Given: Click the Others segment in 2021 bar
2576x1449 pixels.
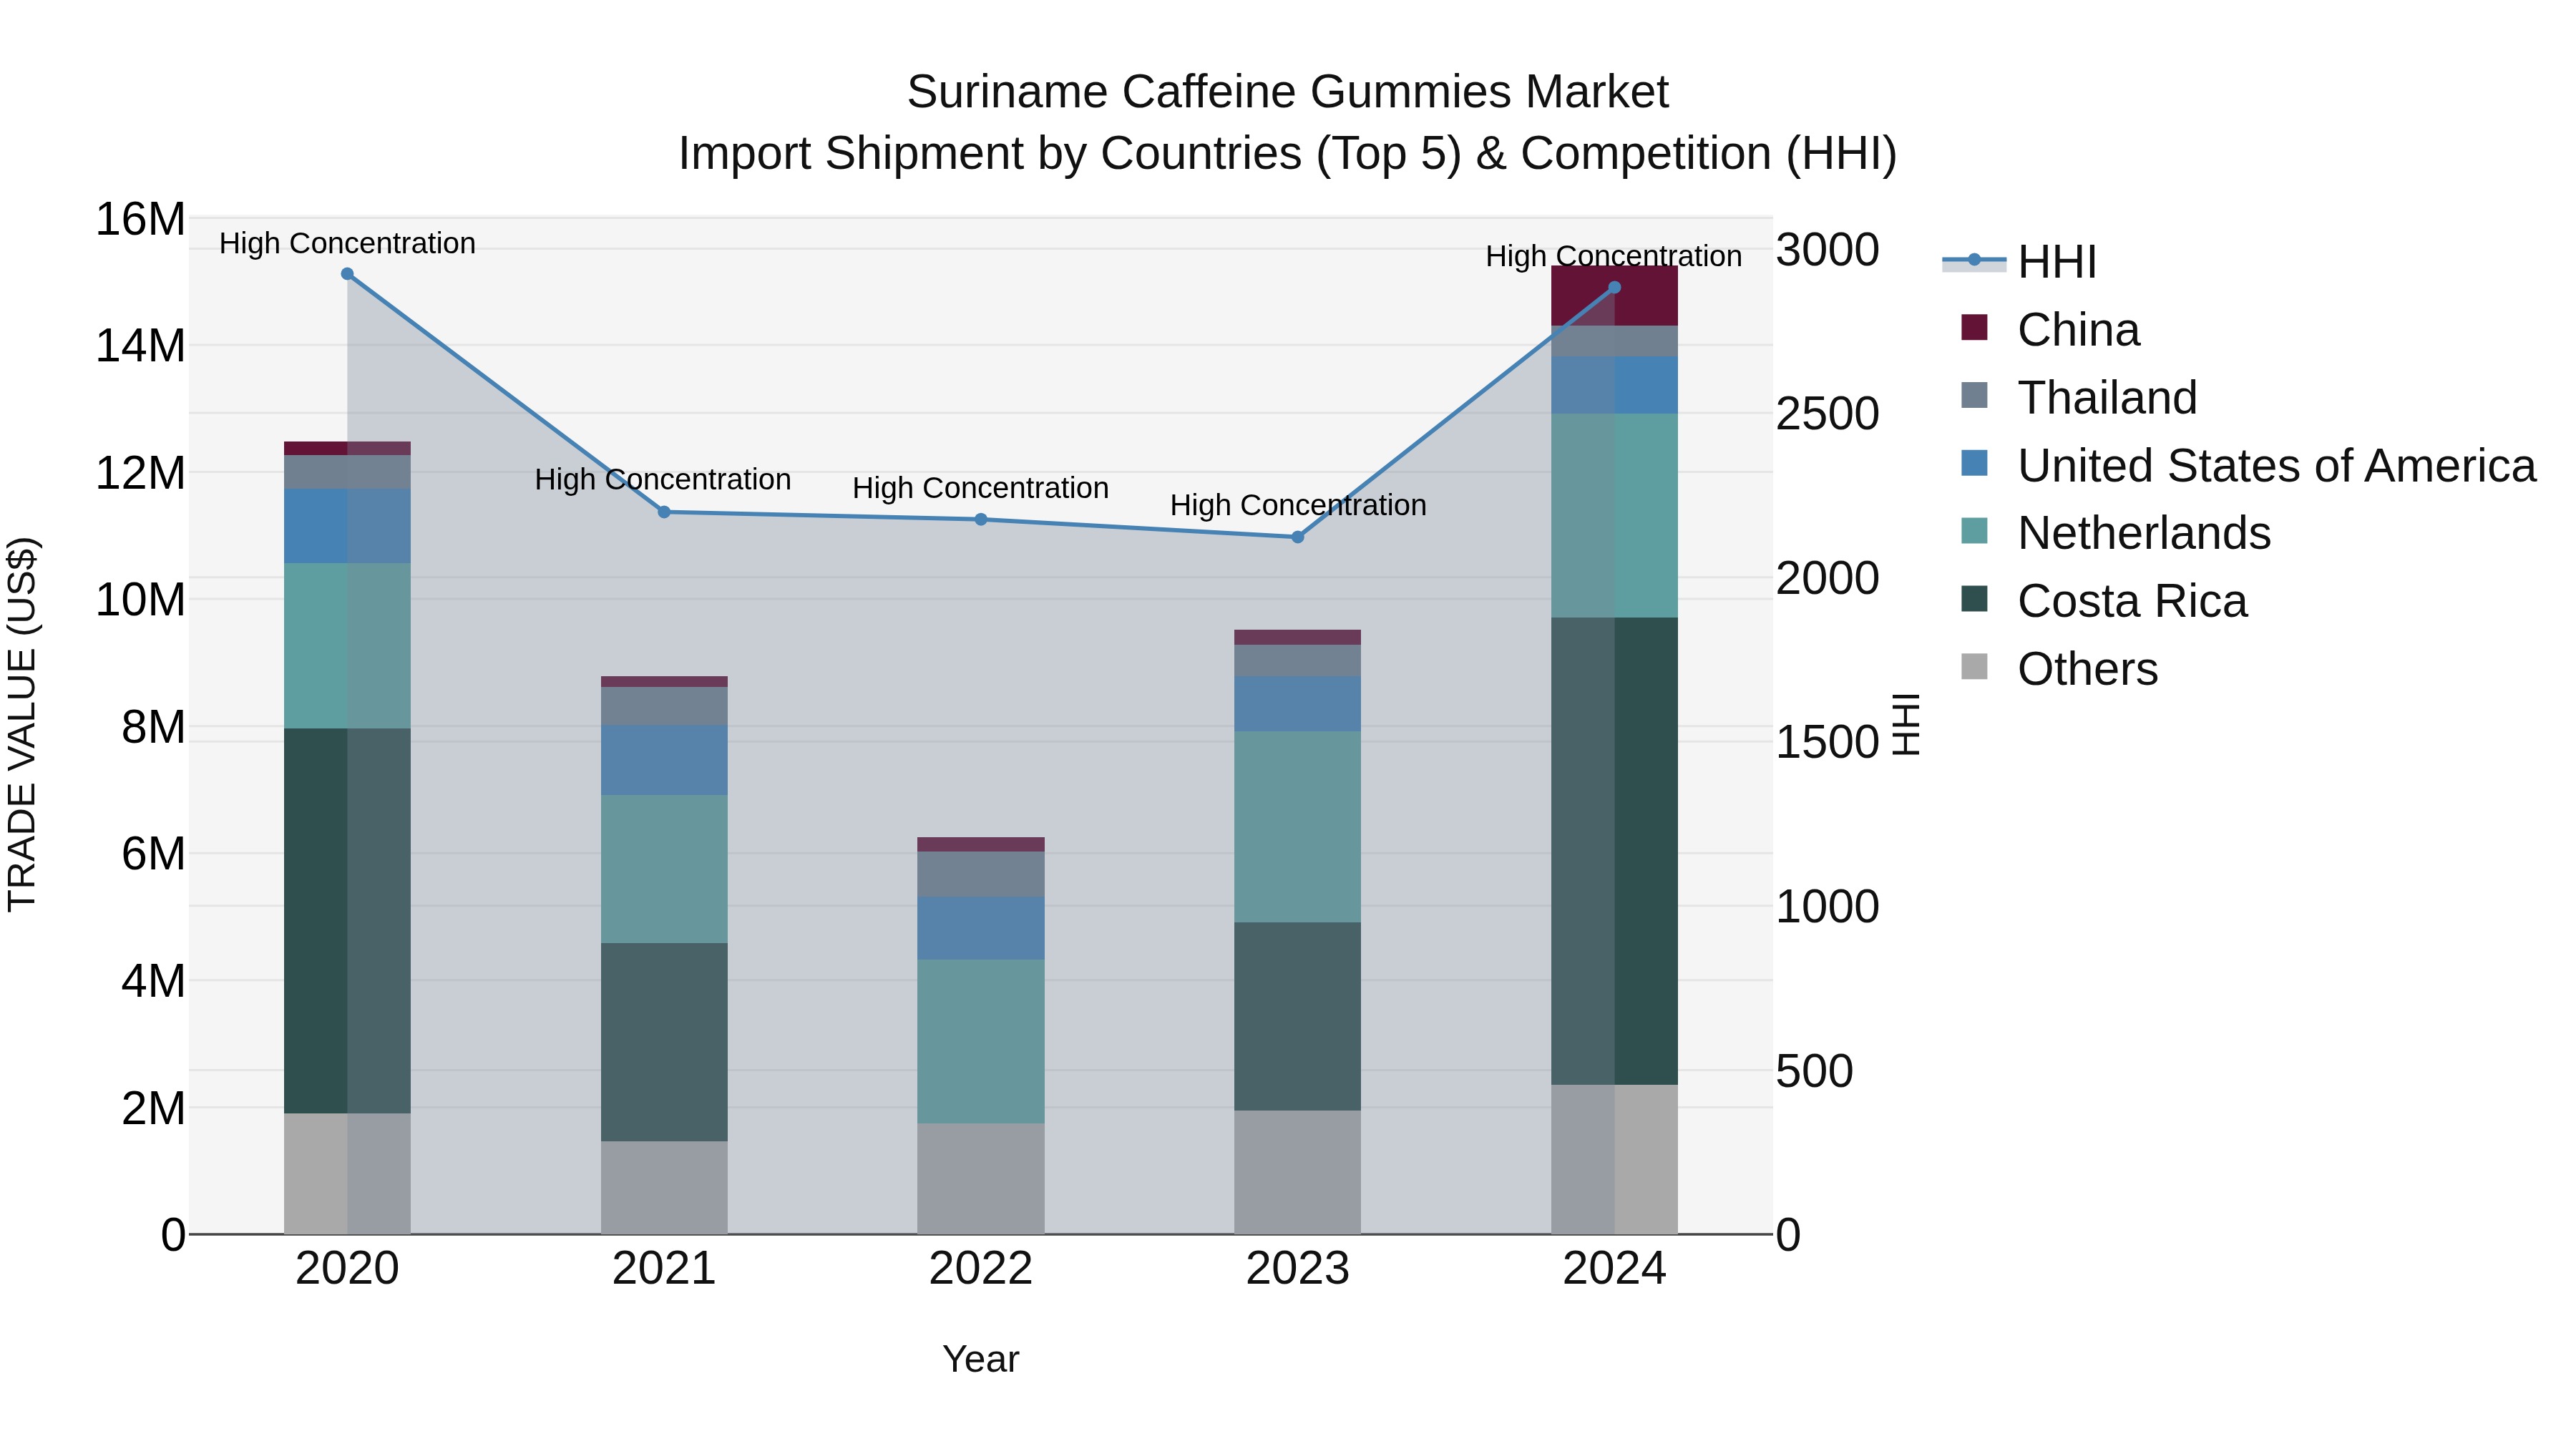Looking at the screenshot, I should click(664, 1187).
